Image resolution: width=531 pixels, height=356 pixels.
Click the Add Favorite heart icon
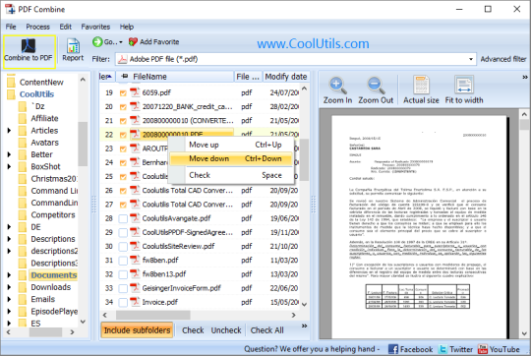tap(133, 42)
